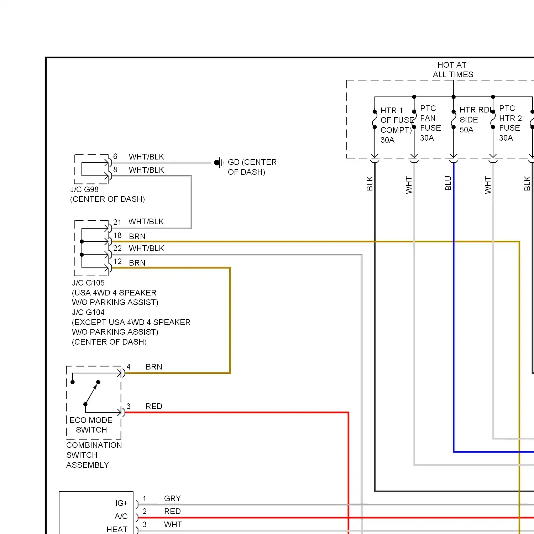Select the pin 2 RED wire label
This screenshot has width=534, height=534.
(172, 511)
